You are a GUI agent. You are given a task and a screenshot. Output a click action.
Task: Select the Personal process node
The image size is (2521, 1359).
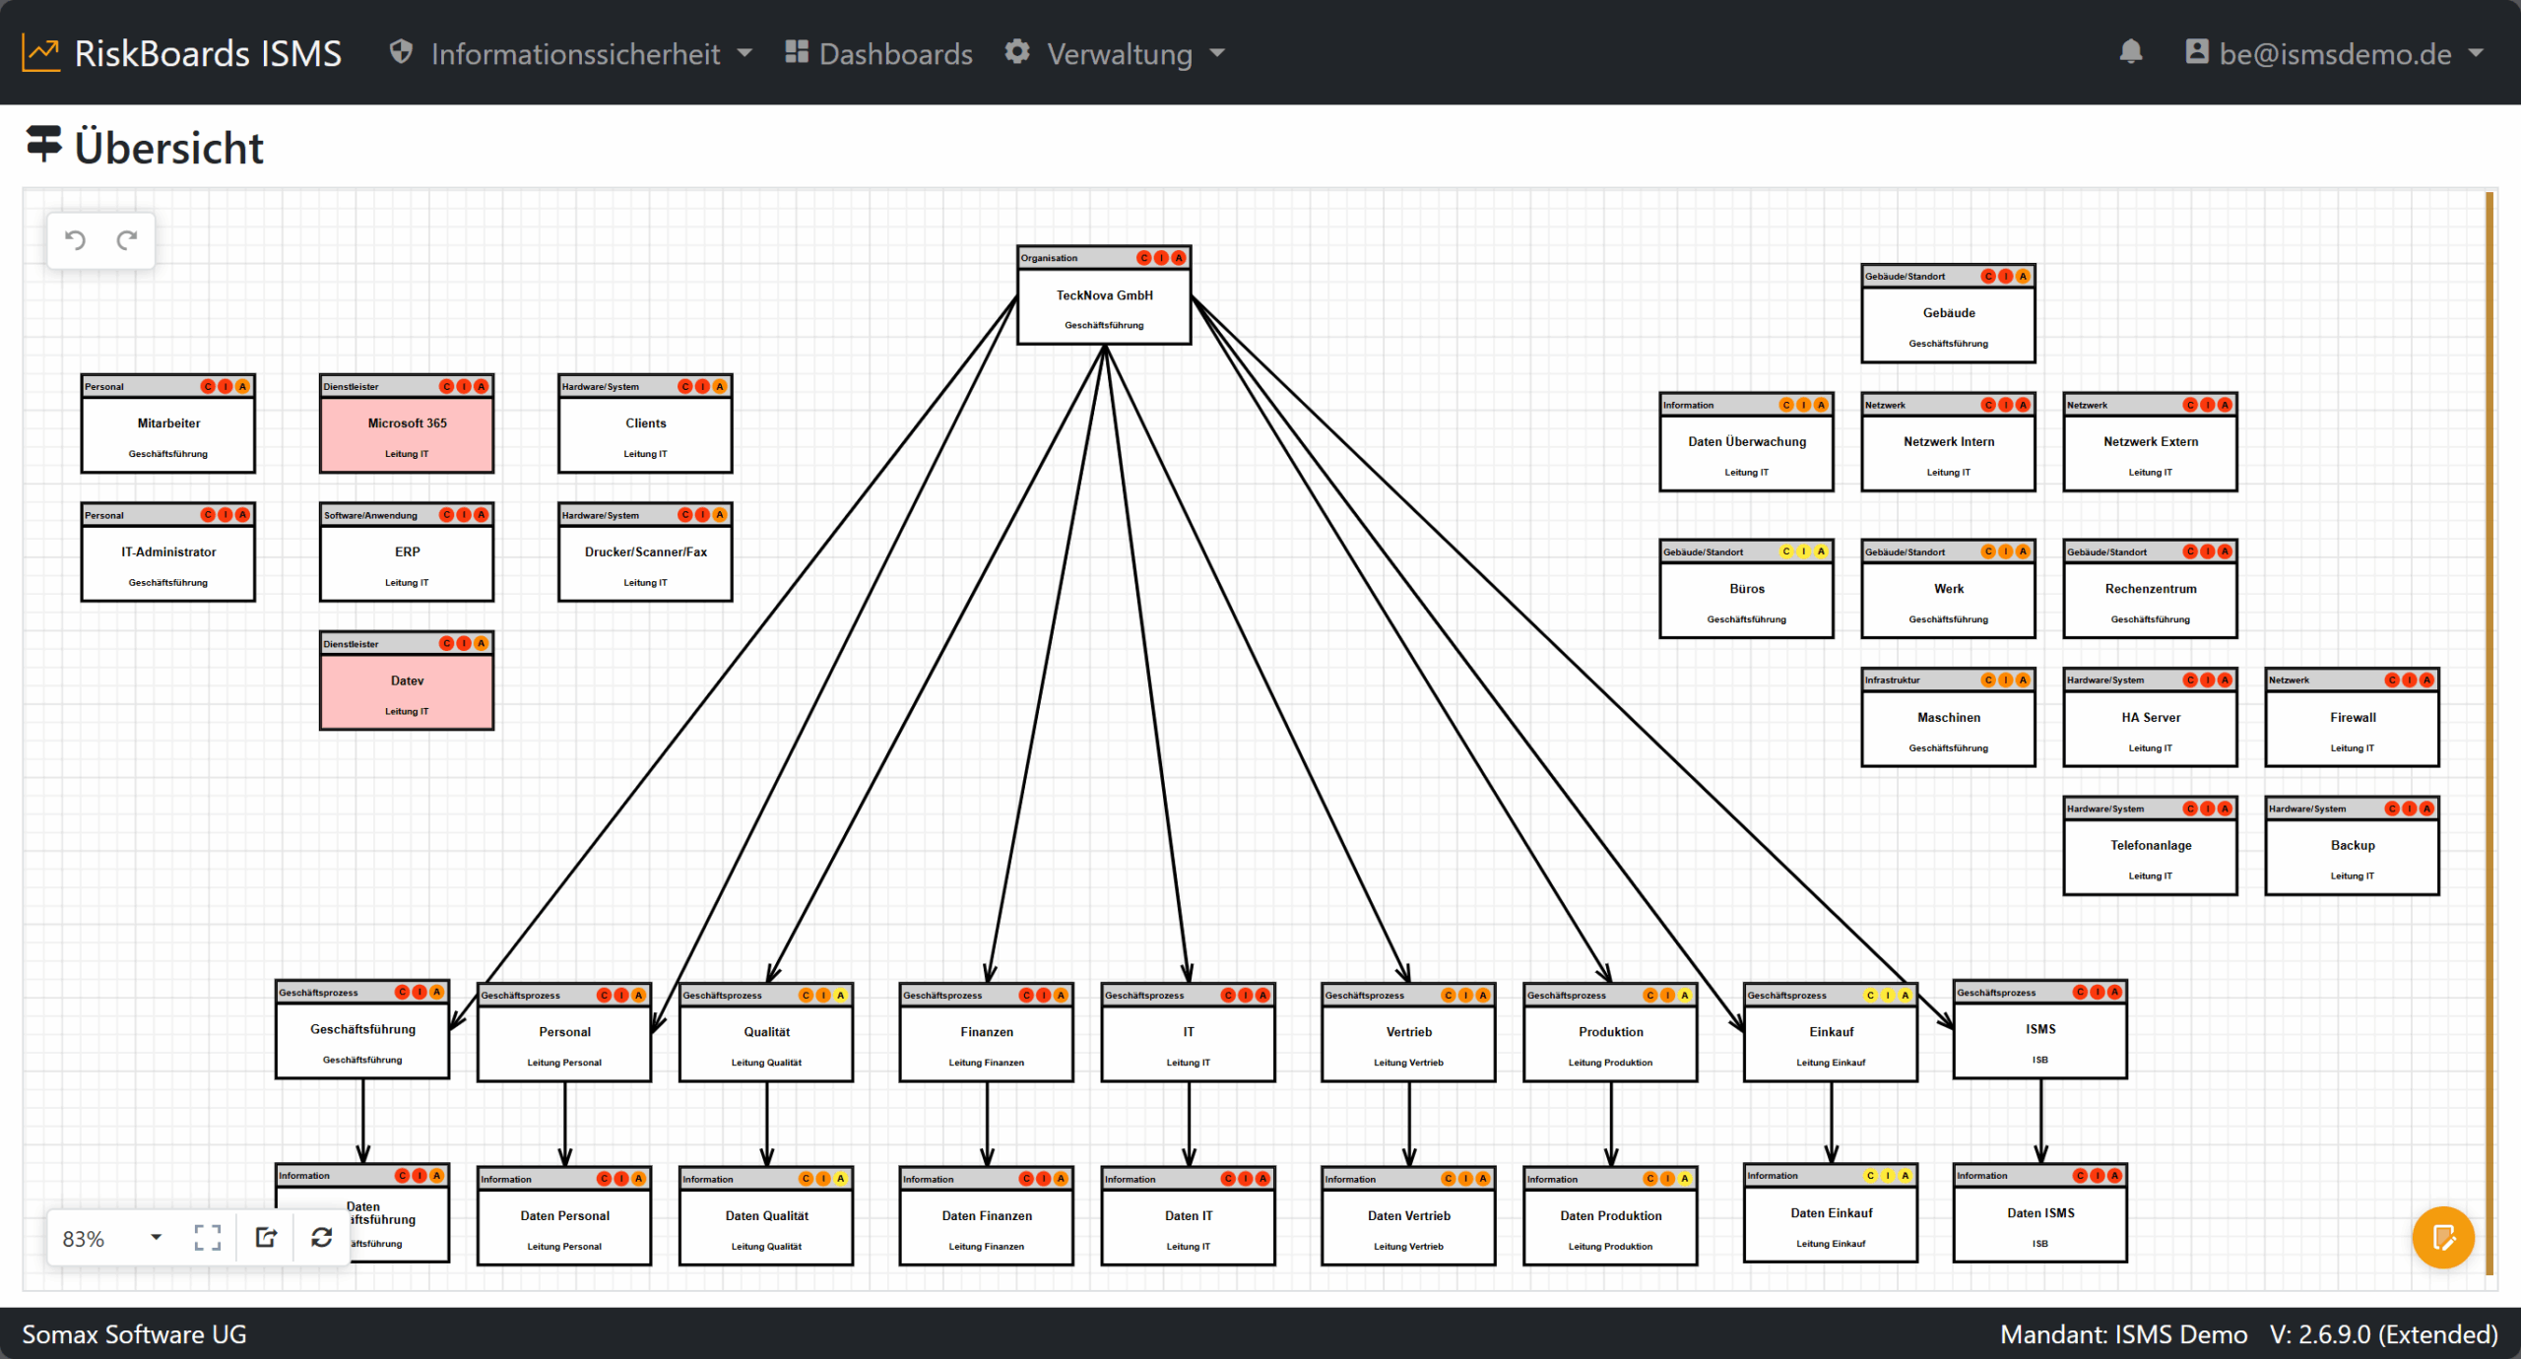tap(564, 1032)
